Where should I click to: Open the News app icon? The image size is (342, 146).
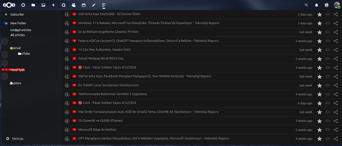click(x=104, y=5)
